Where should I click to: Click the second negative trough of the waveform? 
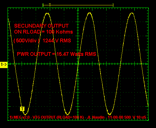[67, 115]
